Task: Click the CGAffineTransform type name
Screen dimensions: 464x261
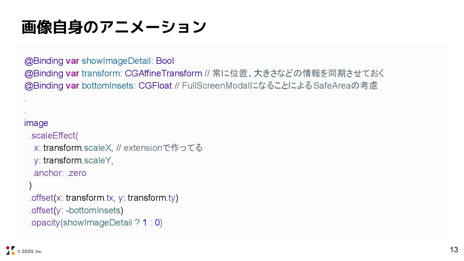Action: [x=163, y=73]
